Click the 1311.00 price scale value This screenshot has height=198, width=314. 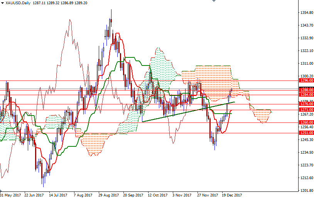coord(306,64)
